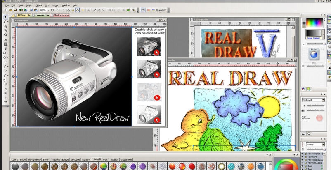Open the 3D Lights tab
This screenshot has width=331, height=170.
click(x=76, y=159)
